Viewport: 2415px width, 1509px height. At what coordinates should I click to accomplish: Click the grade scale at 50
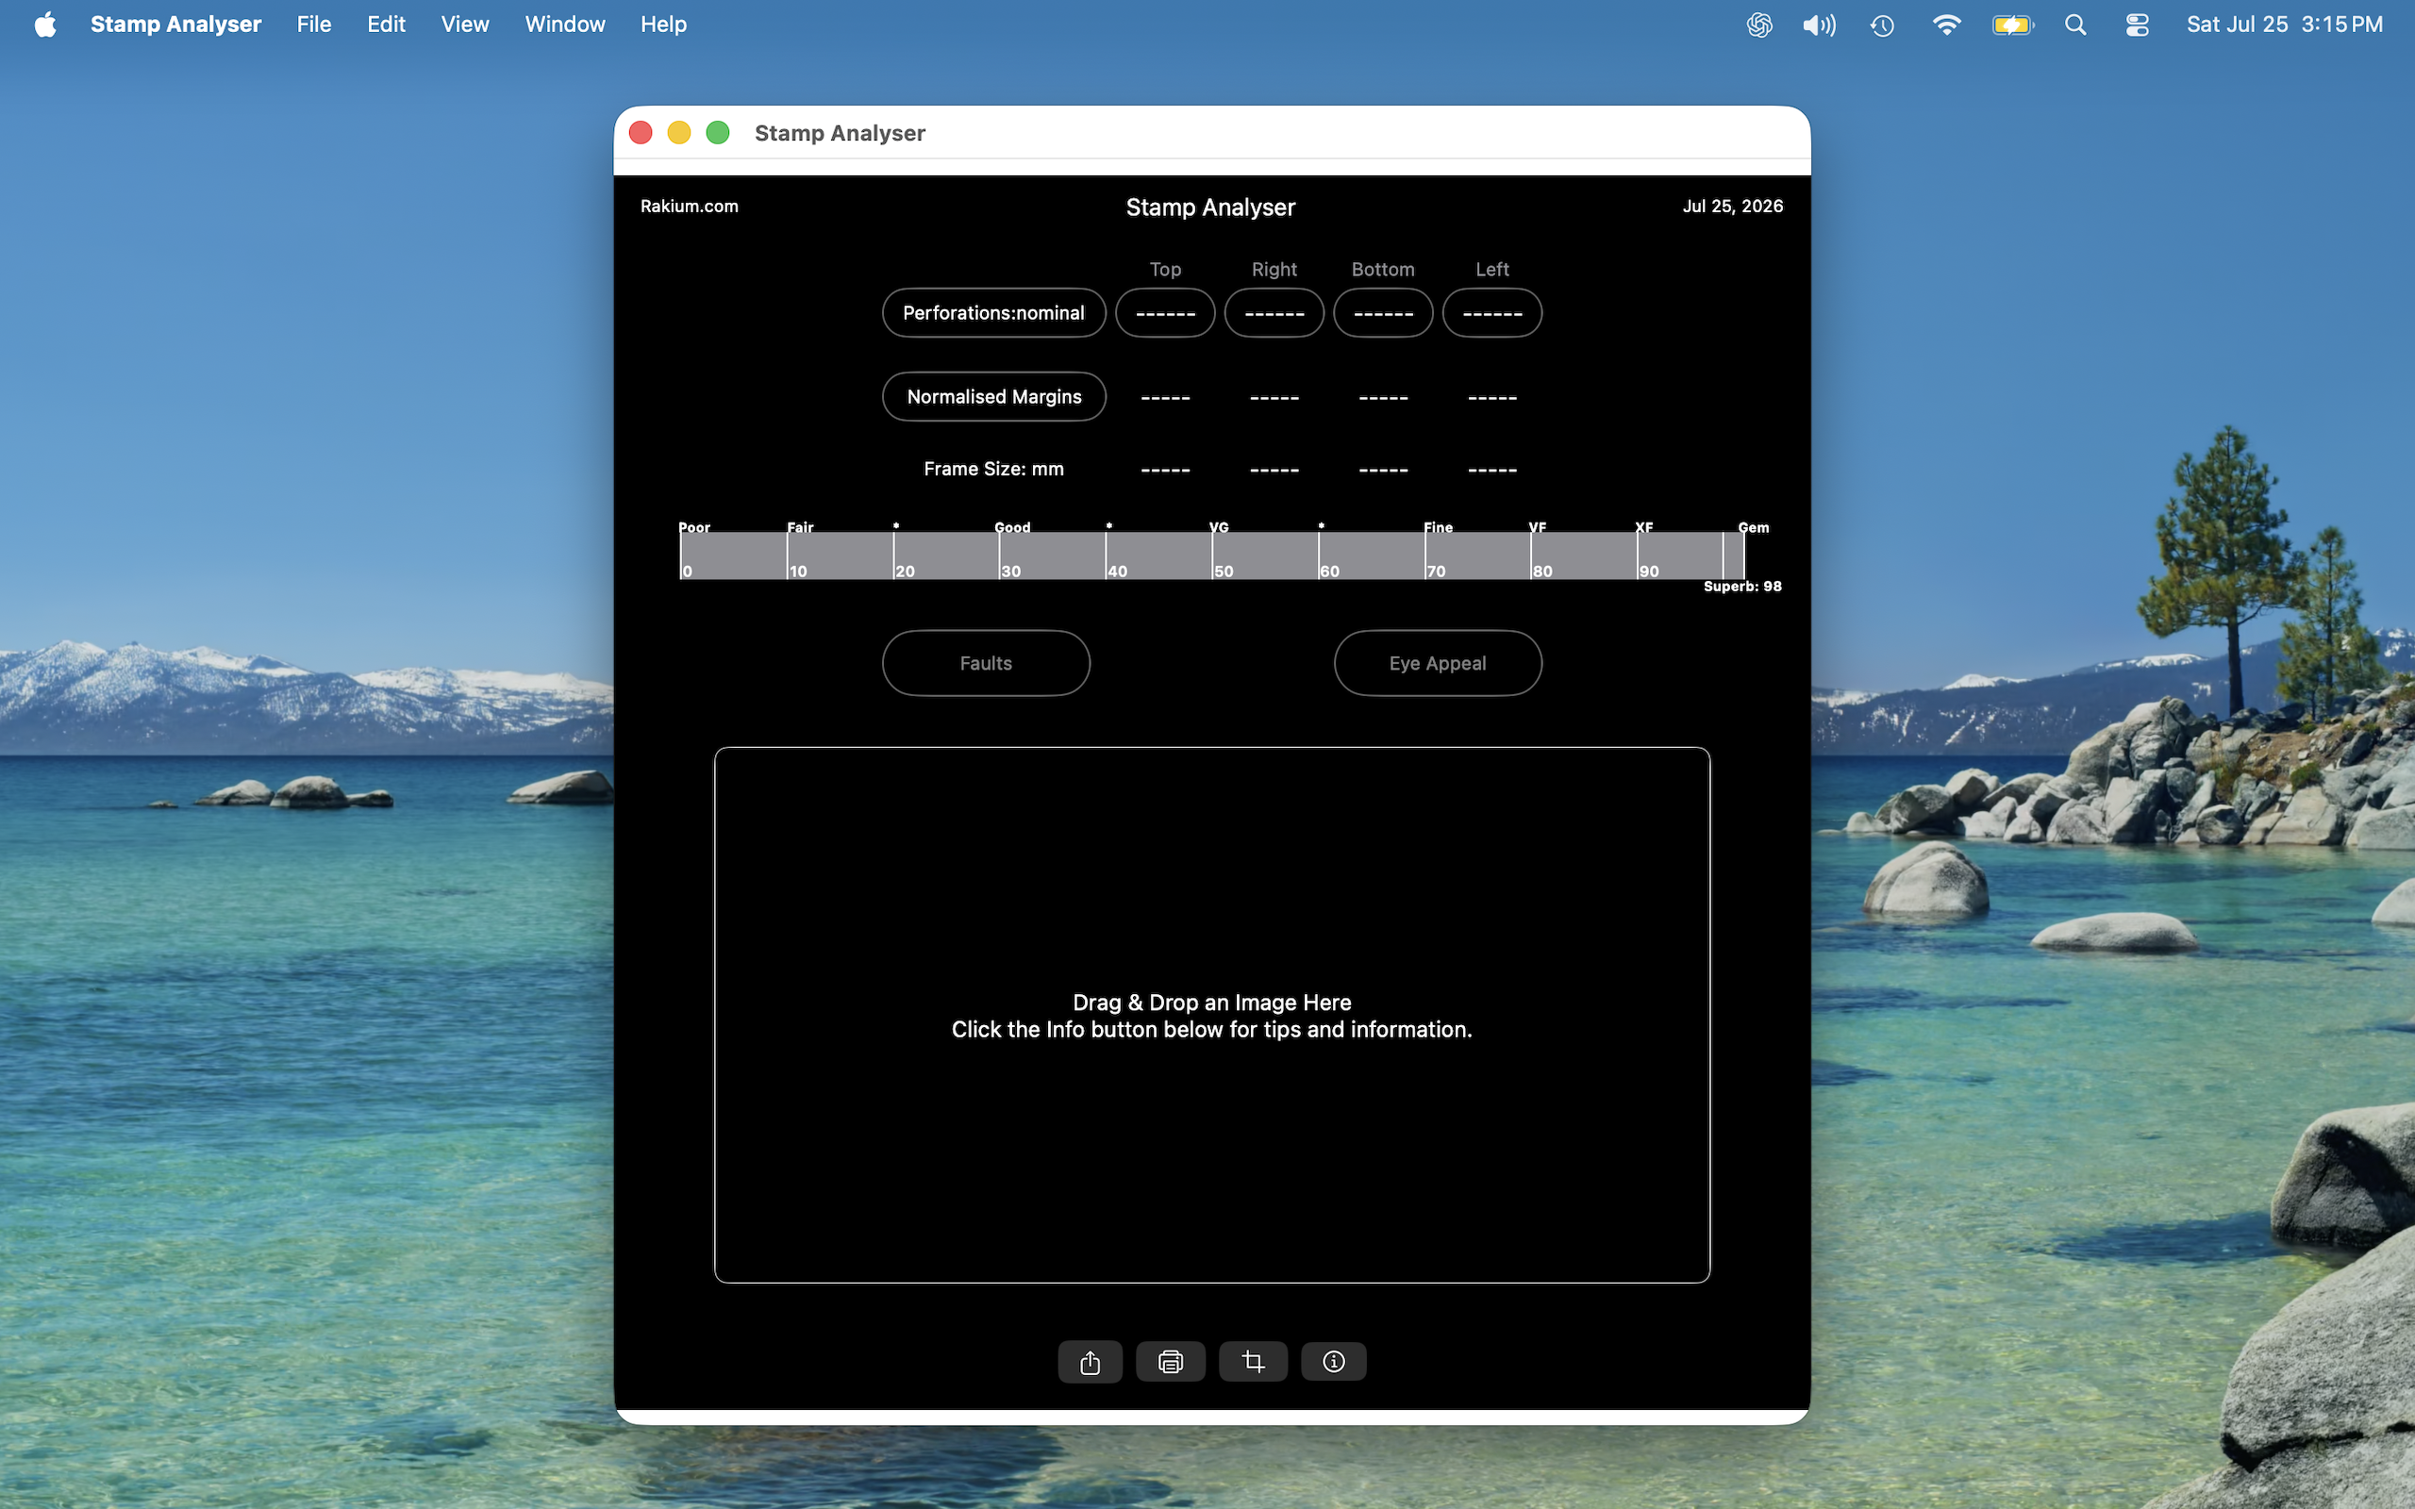pos(1213,556)
